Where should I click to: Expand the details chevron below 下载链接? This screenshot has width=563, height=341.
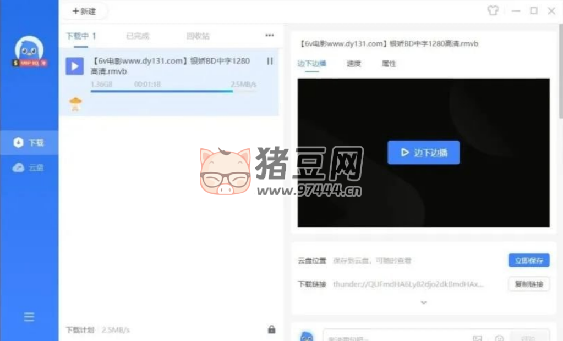(x=423, y=302)
